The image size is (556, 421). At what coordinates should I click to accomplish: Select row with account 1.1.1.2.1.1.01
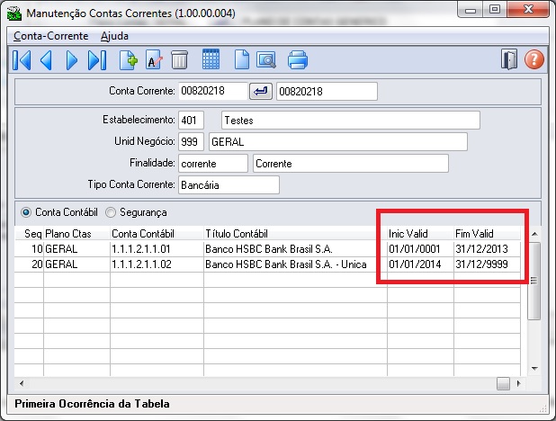(267, 249)
